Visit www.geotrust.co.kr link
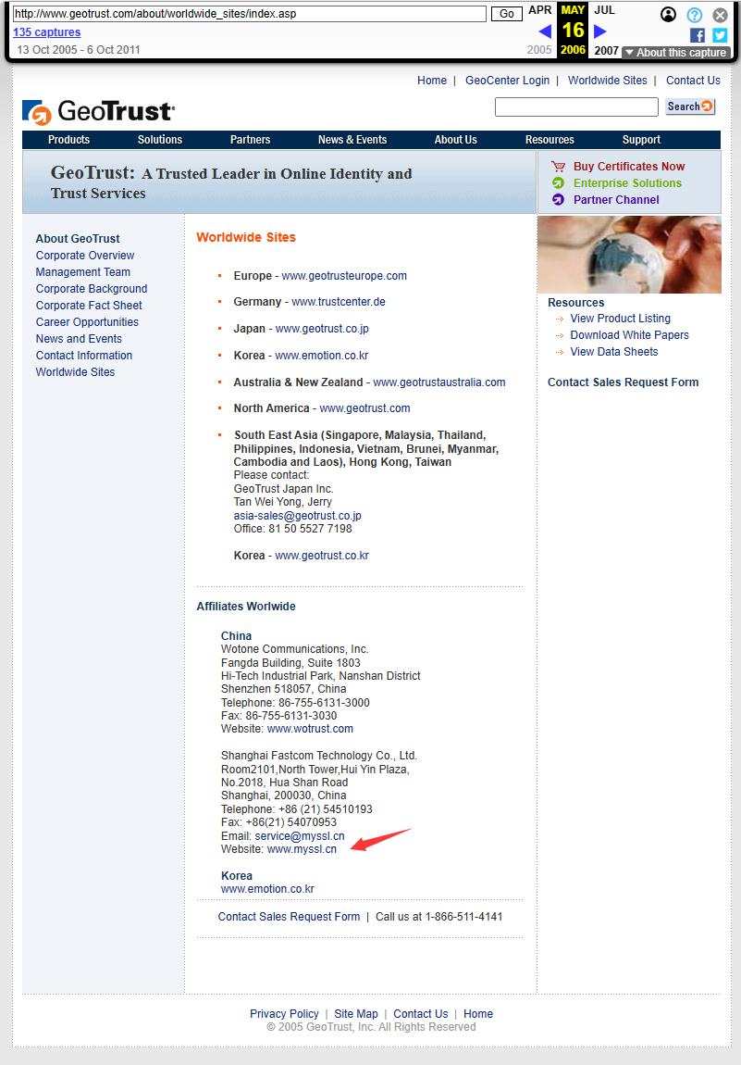 tap(322, 556)
